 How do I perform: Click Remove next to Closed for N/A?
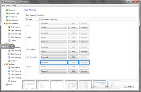tap(84, 28)
